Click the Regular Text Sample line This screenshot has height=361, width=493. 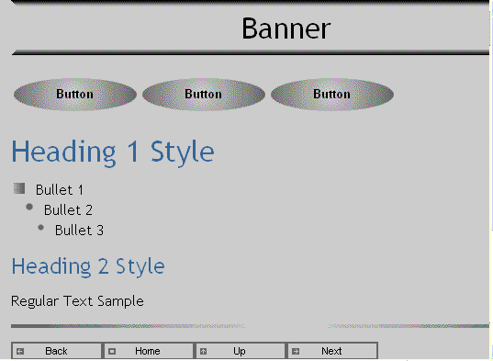pyautogui.click(x=77, y=301)
